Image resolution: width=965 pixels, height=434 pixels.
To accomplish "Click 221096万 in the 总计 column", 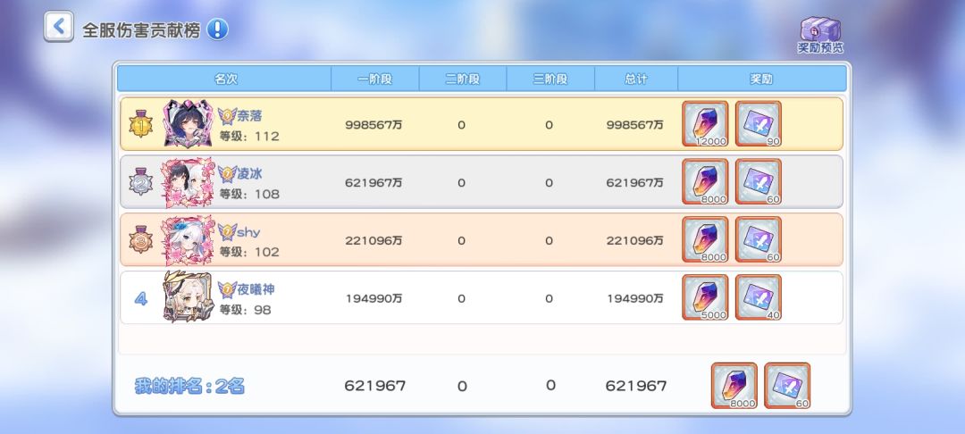I will click(x=635, y=240).
